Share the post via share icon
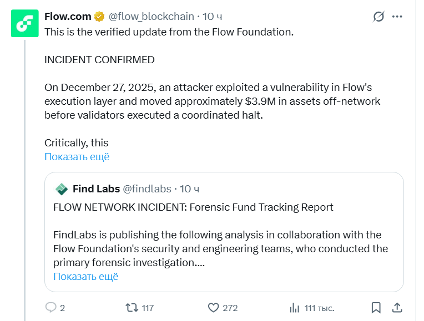 click(x=397, y=307)
